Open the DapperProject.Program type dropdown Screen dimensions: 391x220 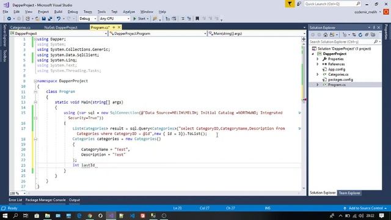pyautogui.click(x=158, y=34)
